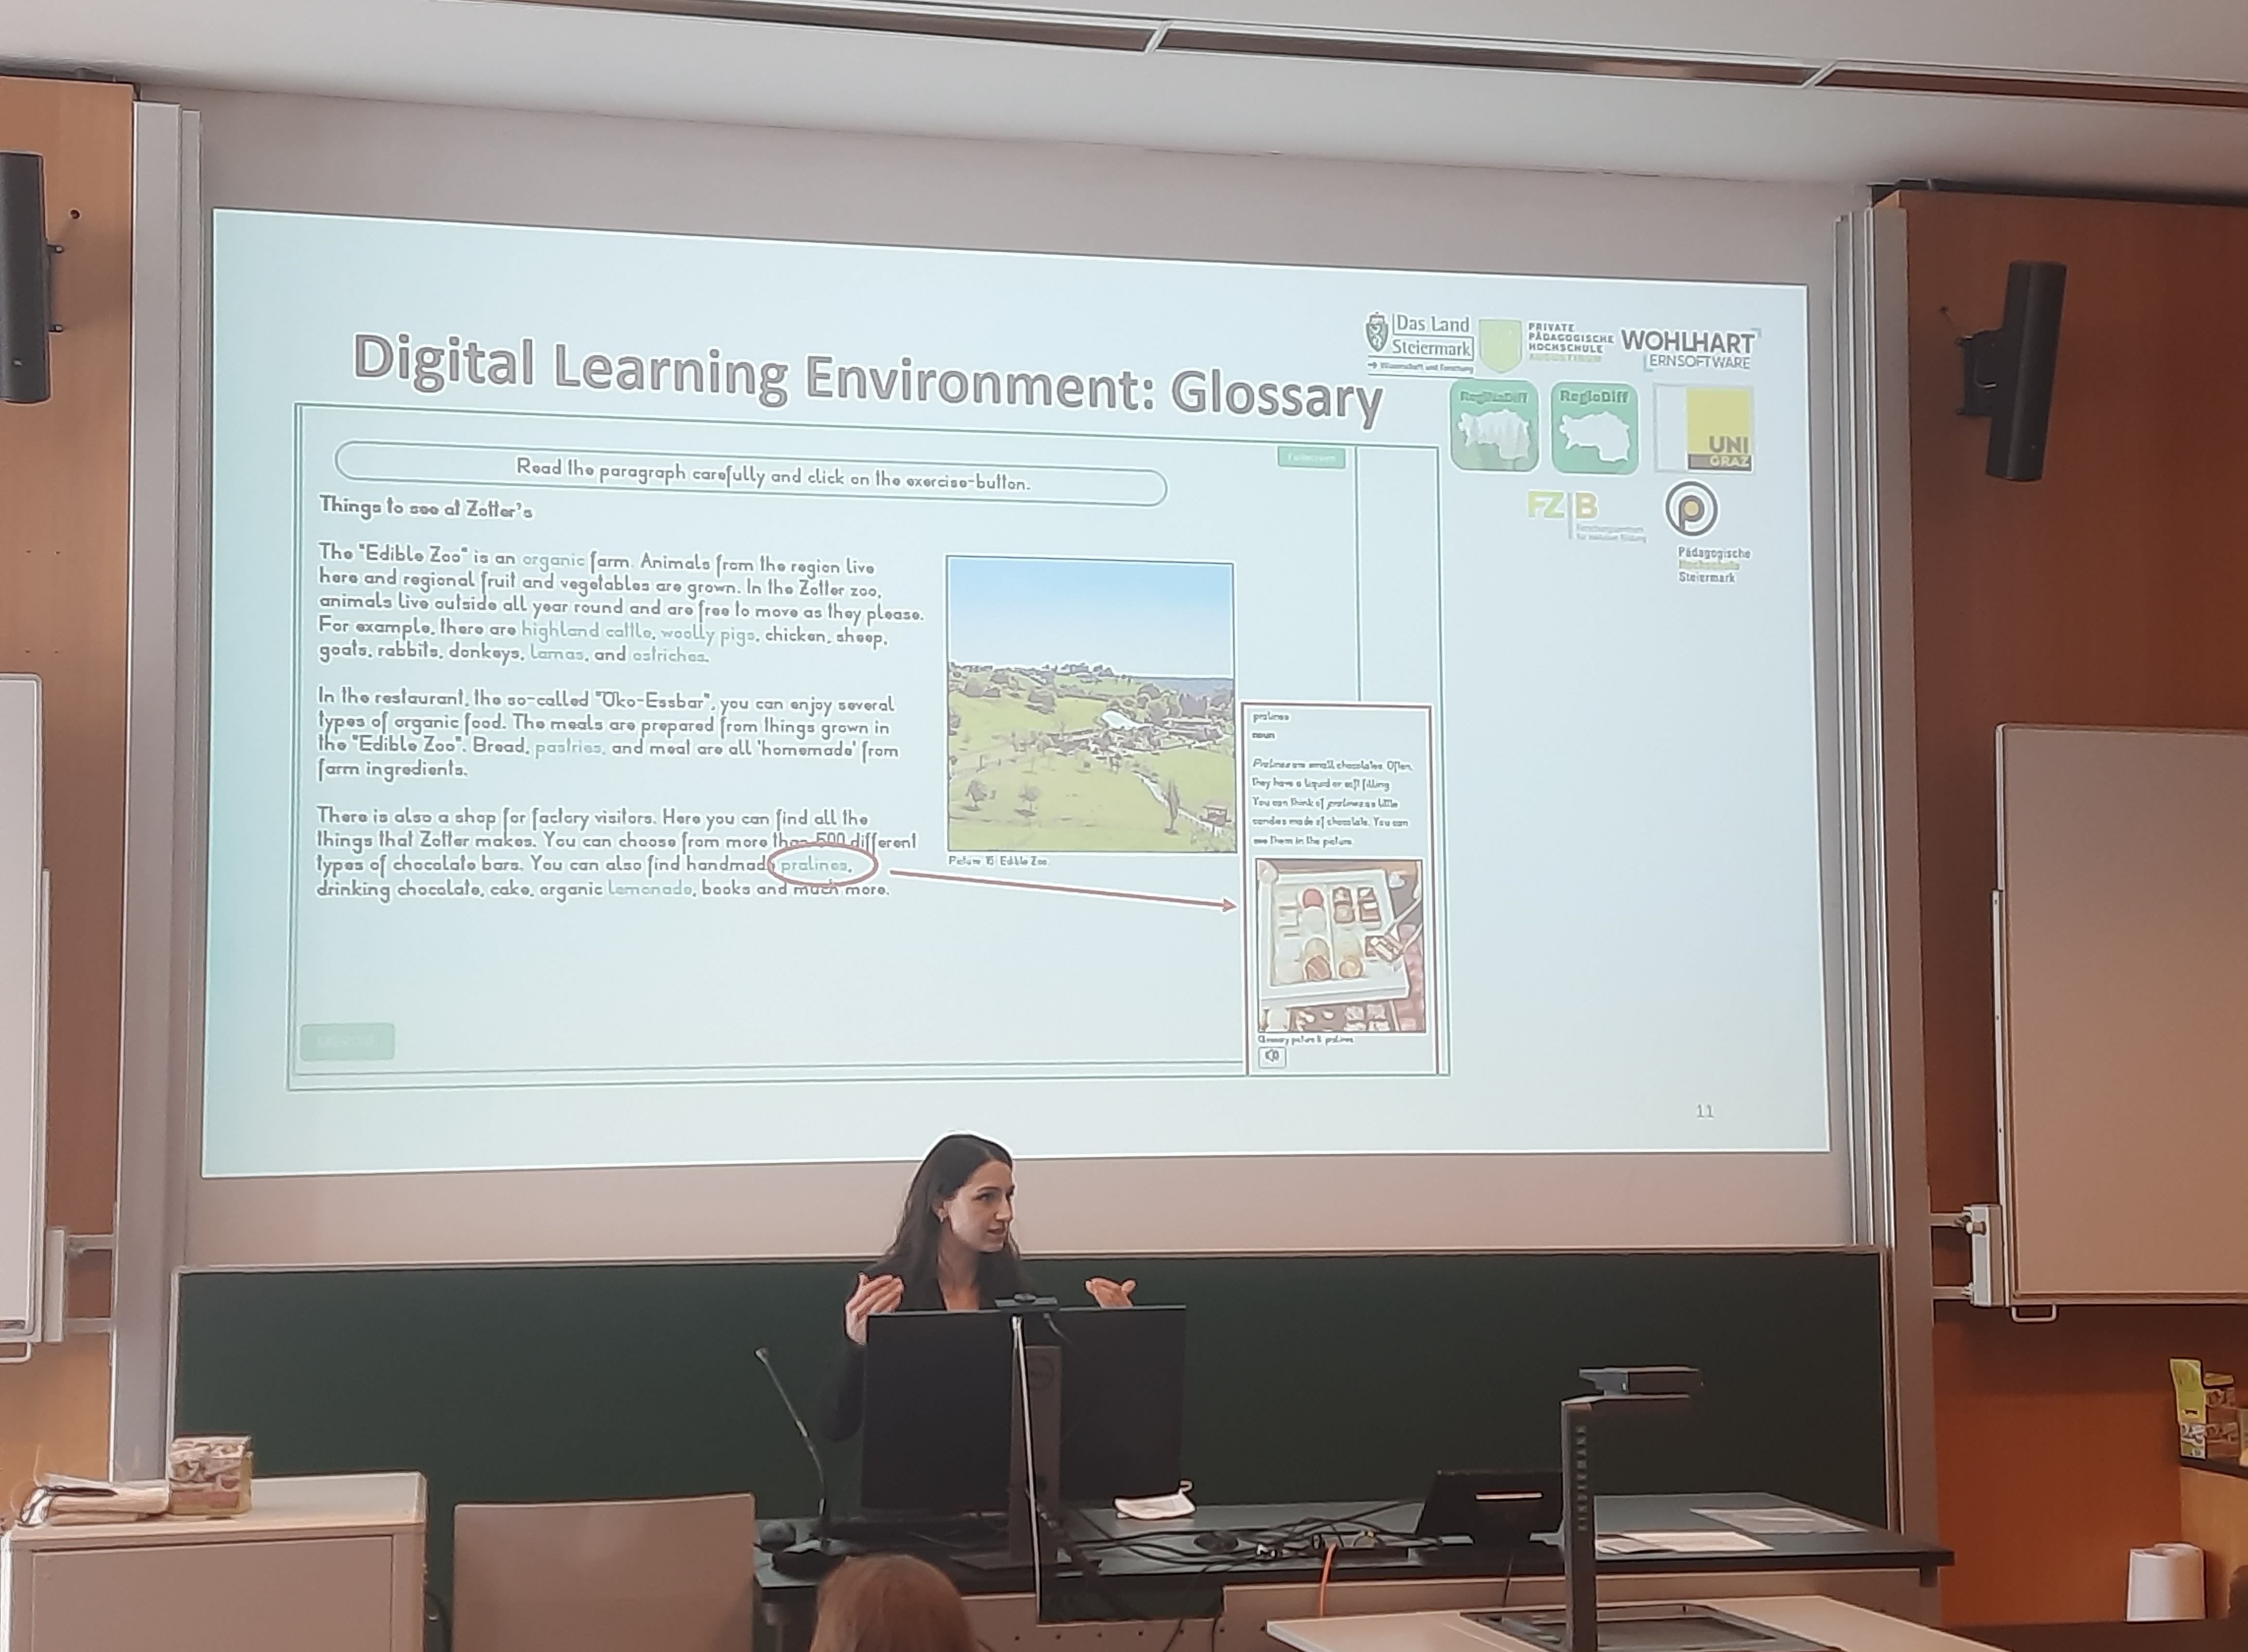Click the instruction bar 'Read the paragraph carefully'

tap(751, 474)
